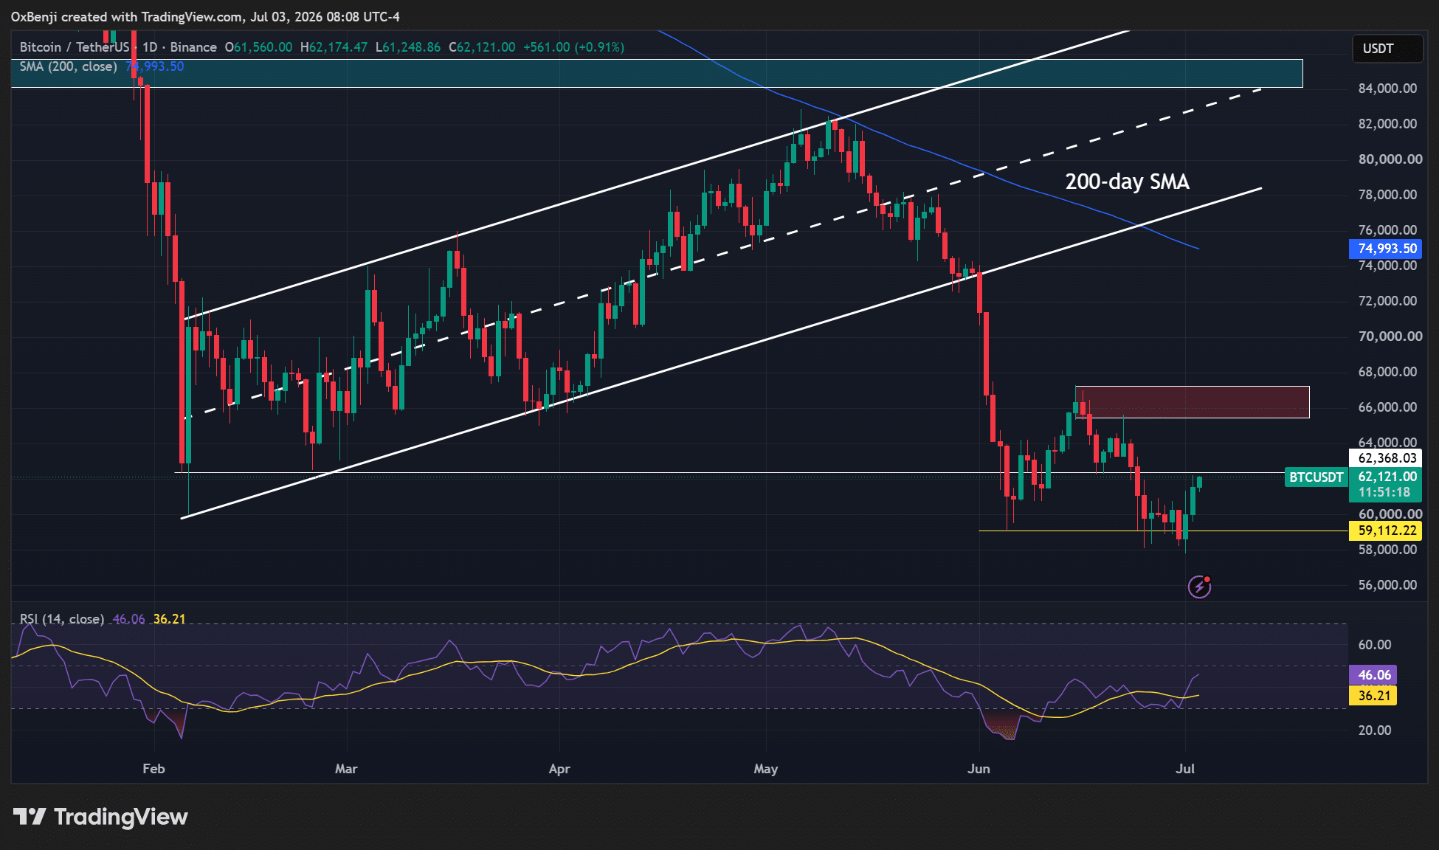
Task: Click the white 62,368.03 price label
Action: click(x=1386, y=458)
